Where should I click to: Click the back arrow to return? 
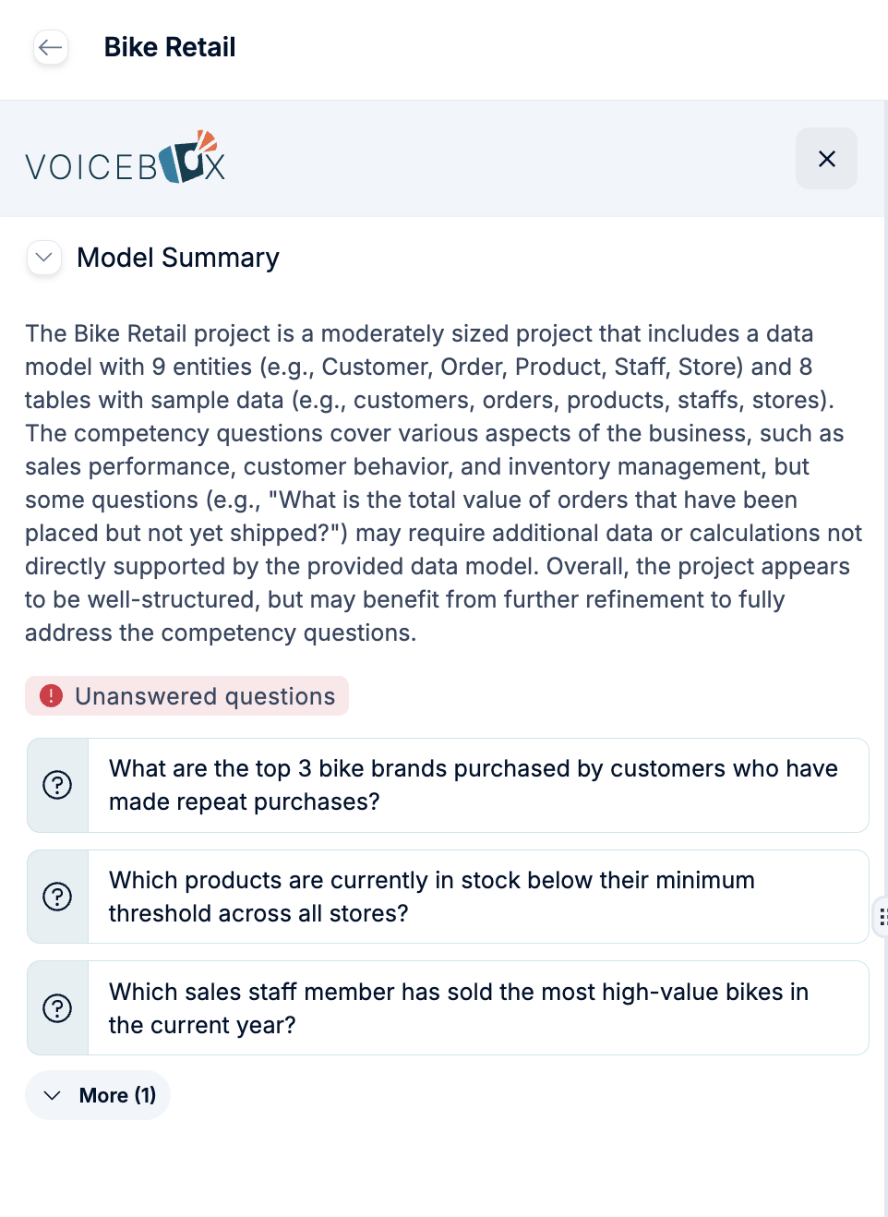[x=51, y=47]
